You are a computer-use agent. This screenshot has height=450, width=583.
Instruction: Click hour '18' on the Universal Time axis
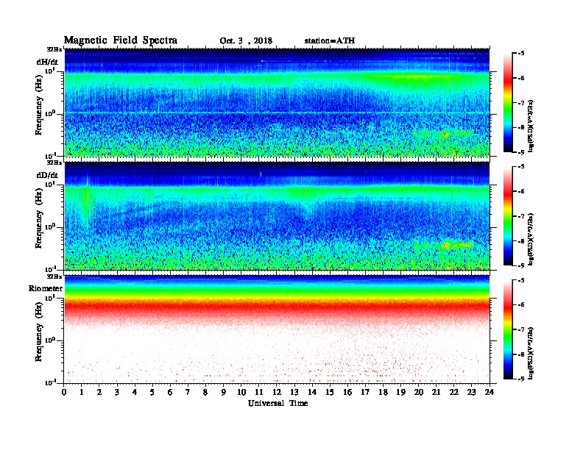pos(383,392)
